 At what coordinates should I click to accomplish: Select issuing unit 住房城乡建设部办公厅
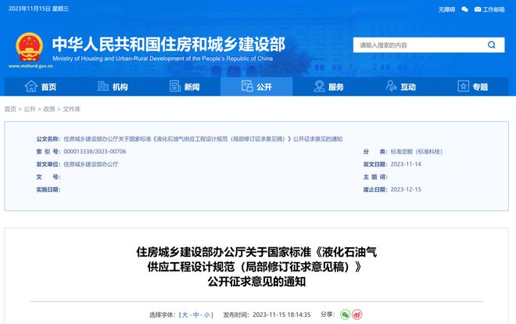click(91, 164)
